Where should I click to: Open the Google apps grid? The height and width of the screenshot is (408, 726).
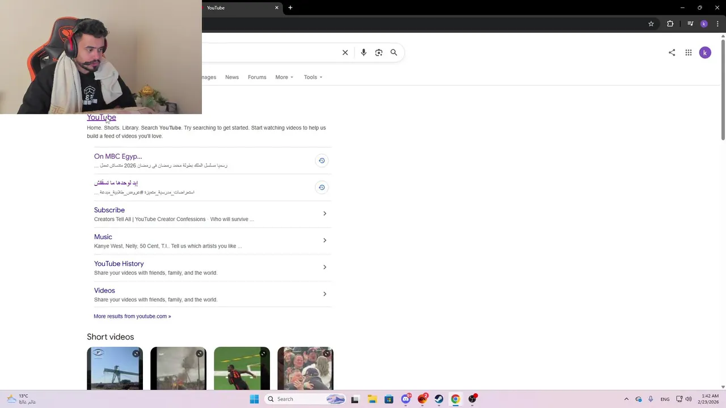click(689, 53)
